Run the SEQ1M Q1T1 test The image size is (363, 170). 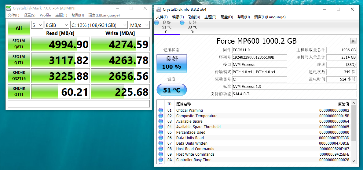[x=19, y=60]
